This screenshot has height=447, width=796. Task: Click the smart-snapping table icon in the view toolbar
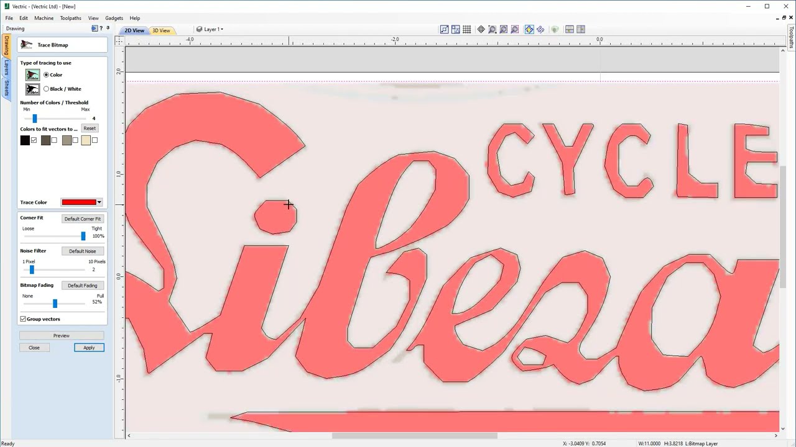[x=455, y=29]
